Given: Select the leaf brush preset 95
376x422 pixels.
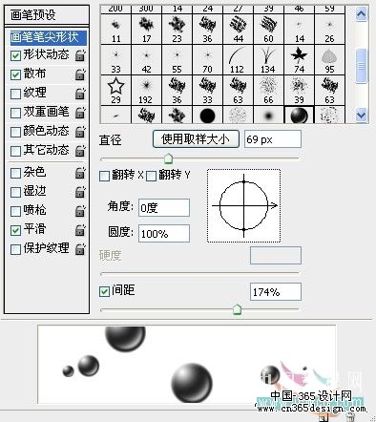Looking at the screenshot, I should pyautogui.click(x=329, y=60).
